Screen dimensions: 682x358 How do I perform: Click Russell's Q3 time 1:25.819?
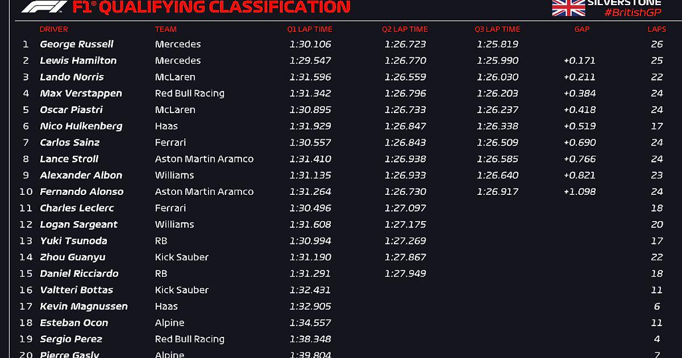(x=497, y=44)
